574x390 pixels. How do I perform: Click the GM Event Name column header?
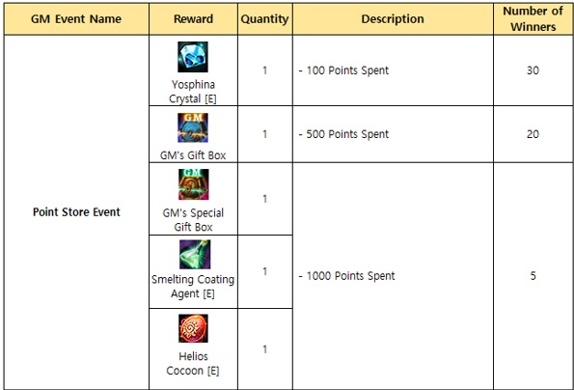click(76, 19)
